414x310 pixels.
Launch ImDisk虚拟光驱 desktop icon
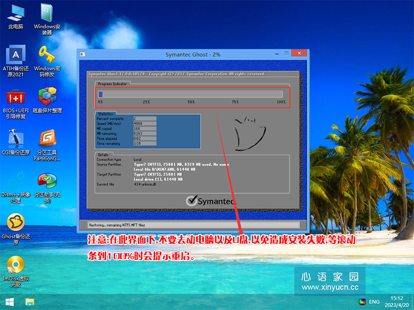pyautogui.click(x=16, y=272)
